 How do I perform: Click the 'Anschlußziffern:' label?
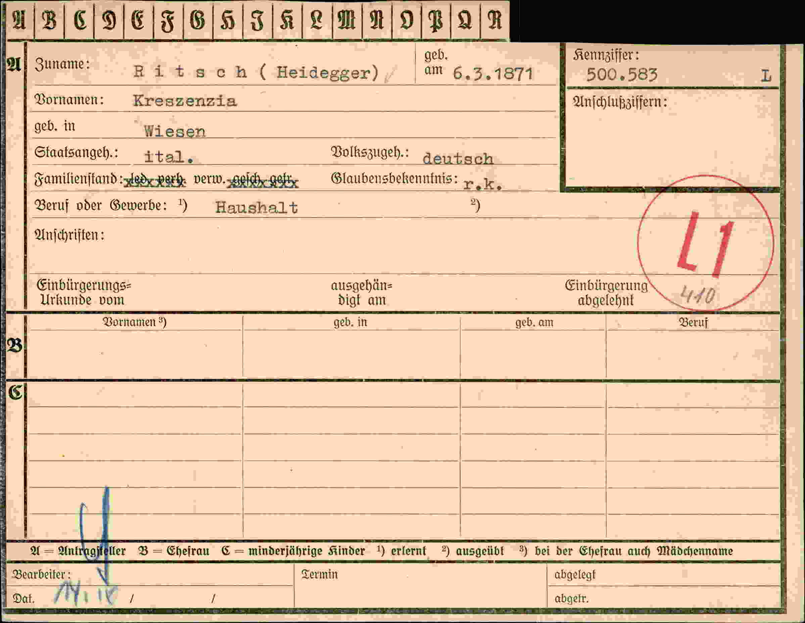coord(620,102)
